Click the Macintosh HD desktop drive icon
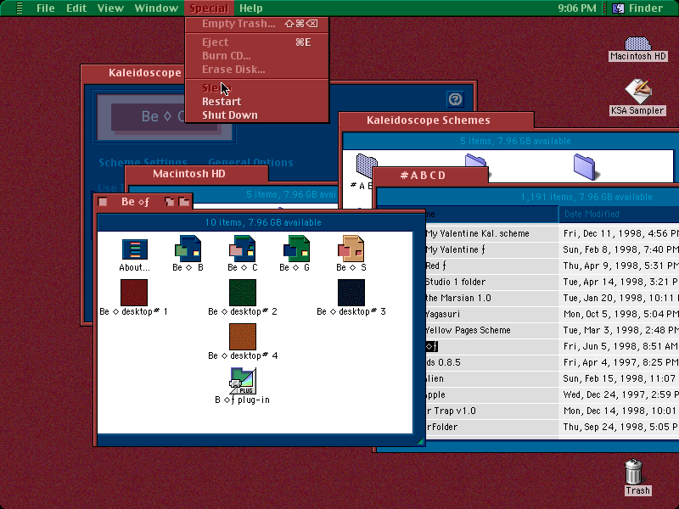Viewport: 679px width, 509px height. [637, 43]
